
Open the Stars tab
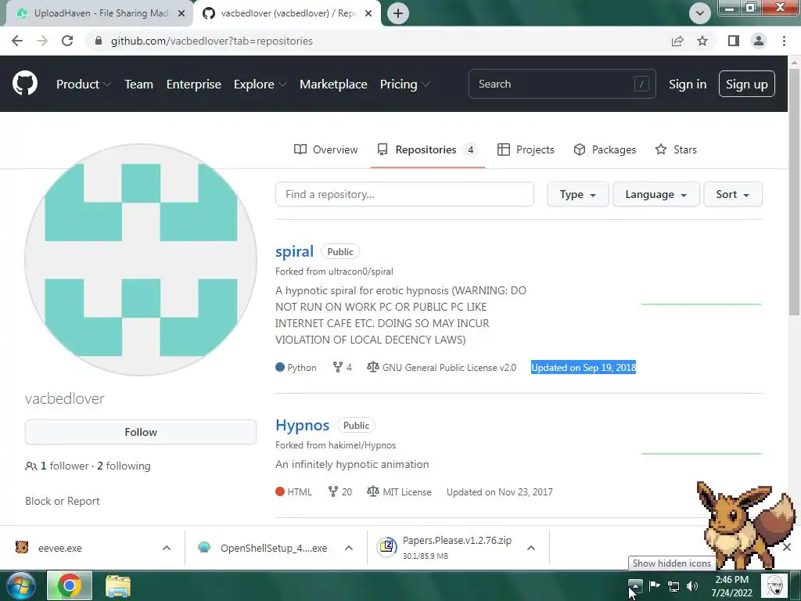pos(676,149)
